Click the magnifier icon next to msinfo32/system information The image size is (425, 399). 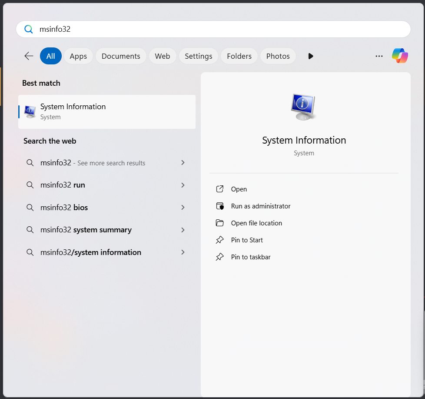(x=30, y=252)
